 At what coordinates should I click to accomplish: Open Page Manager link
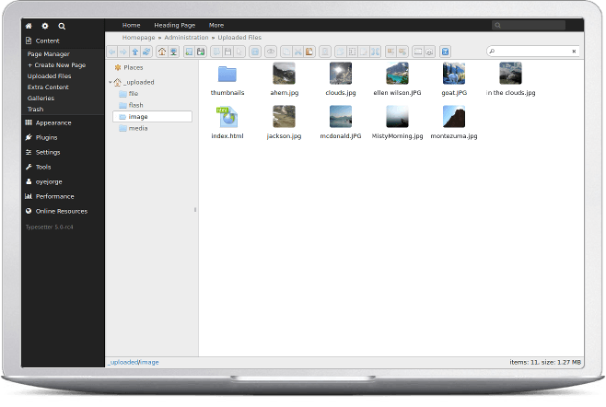click(x=48, y=54)
